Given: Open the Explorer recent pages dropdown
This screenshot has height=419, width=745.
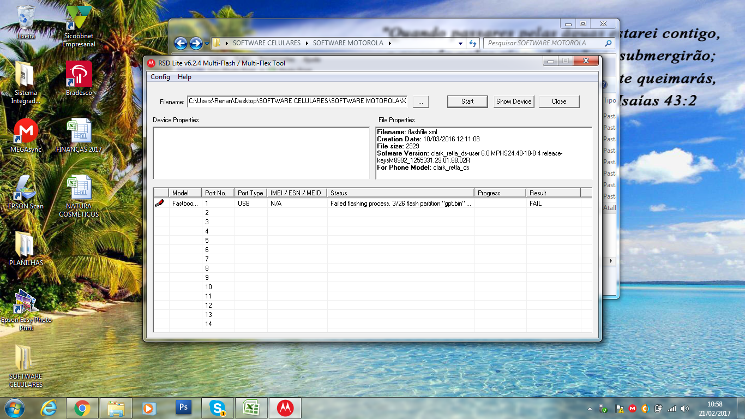Looking at the screenshot, I should 207,44.
